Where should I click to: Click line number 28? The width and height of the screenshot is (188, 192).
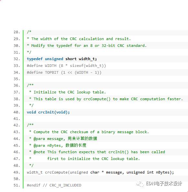pyautogui.click(x=17, y=32)
